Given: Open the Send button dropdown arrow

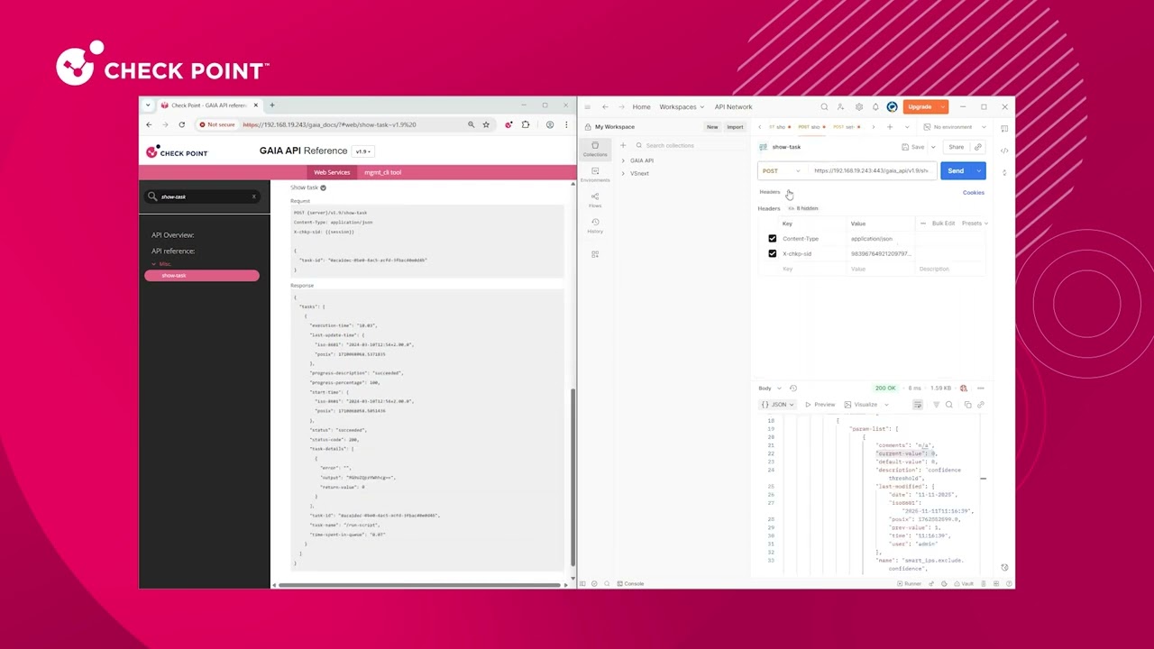Looking at the screenshot, I should [x=978, y=171].
